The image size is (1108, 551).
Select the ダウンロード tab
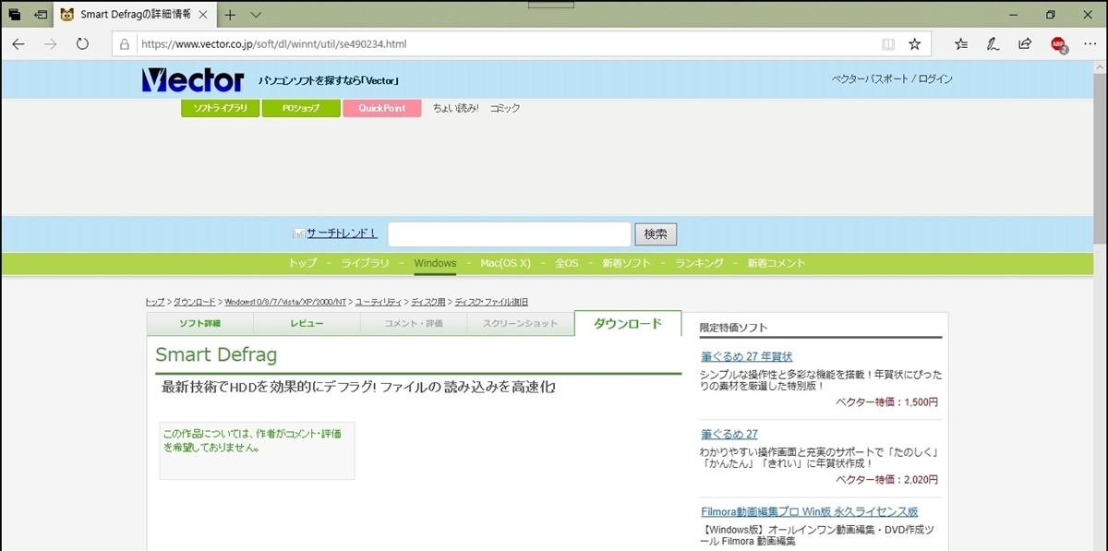(628, 323)
